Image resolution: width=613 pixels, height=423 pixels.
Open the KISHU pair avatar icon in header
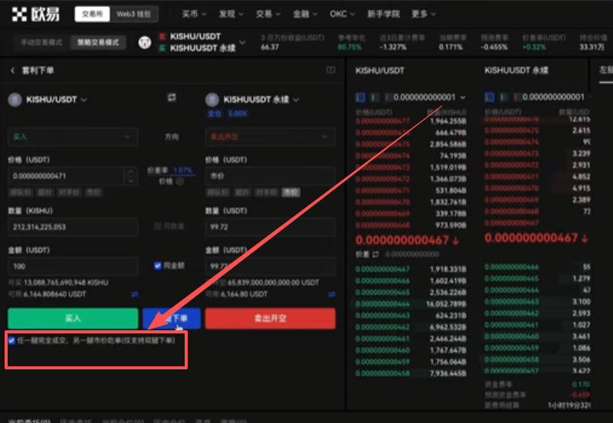[x=145, y=42]
